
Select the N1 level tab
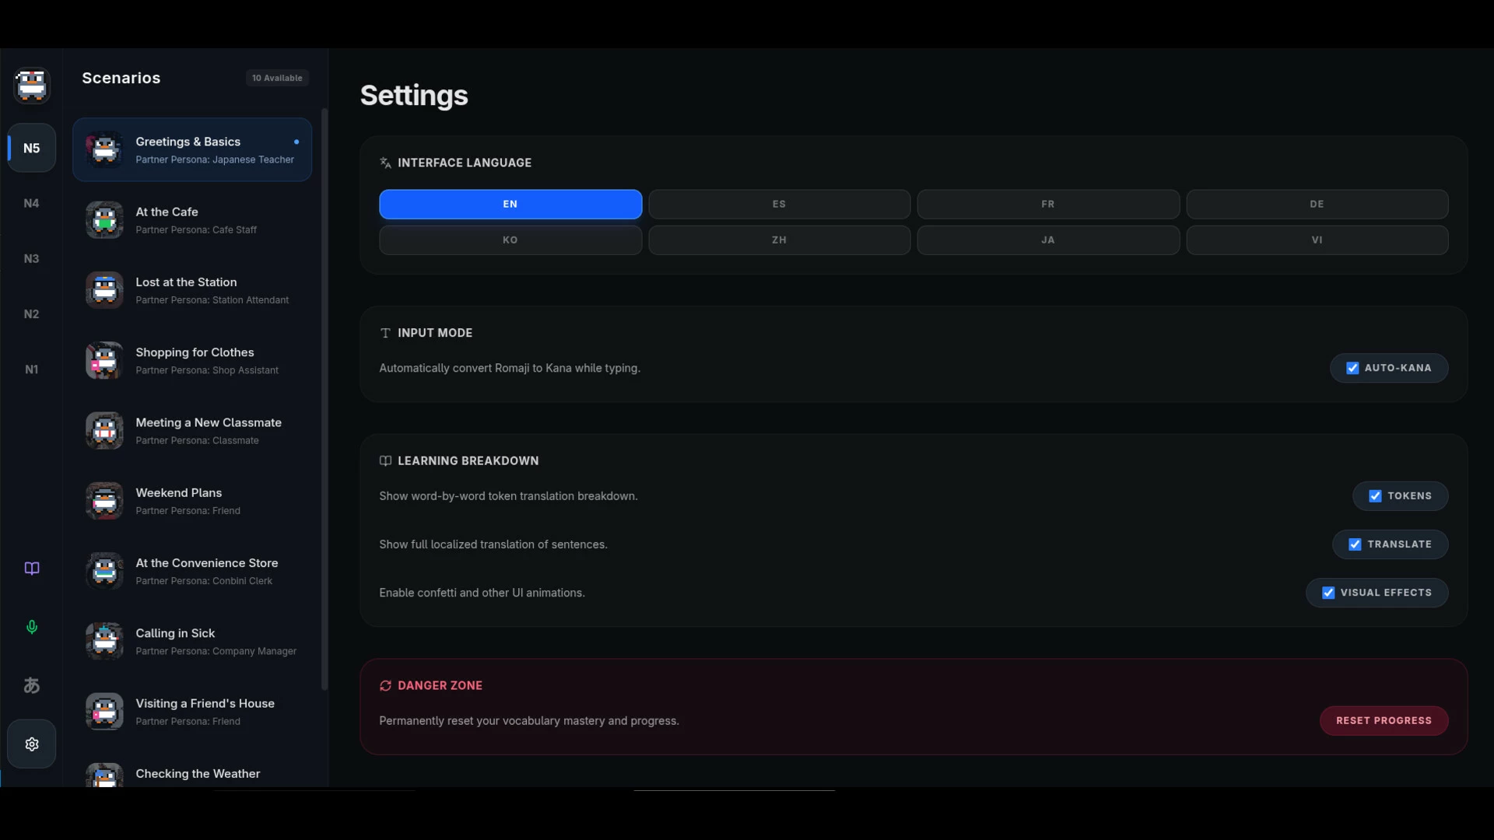pyautogui.click(x=32, y=369)
